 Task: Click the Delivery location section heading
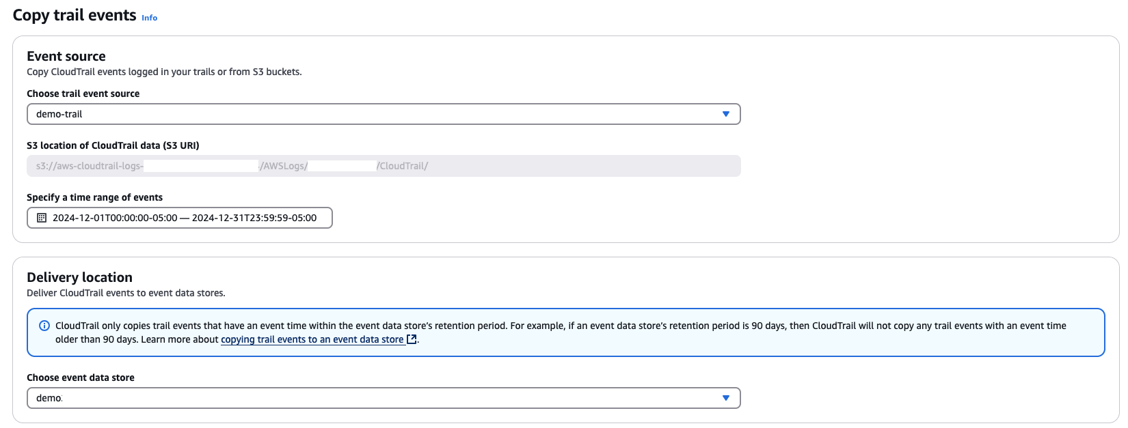[80, 277]
